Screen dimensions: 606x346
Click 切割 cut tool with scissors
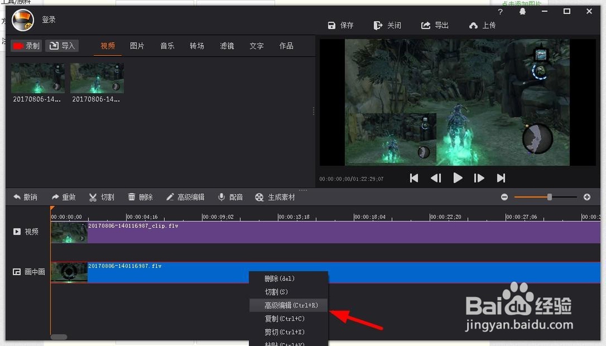click(102, 197)
